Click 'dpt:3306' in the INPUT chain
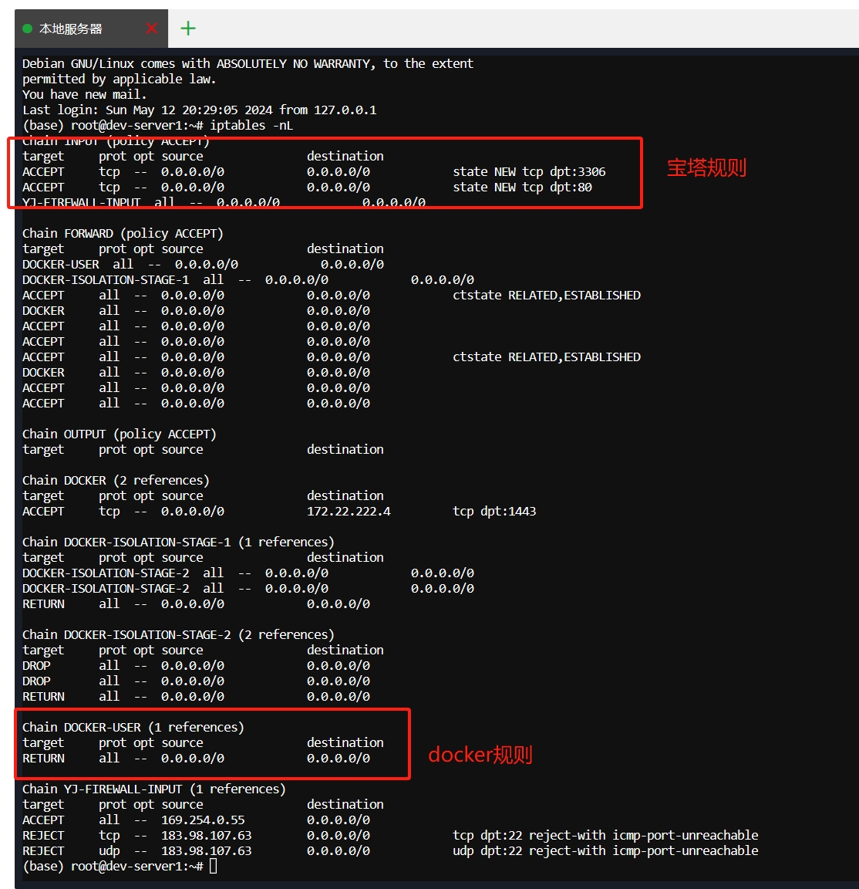This screenshot has height=889, width=859. click(x=578, y=172)
